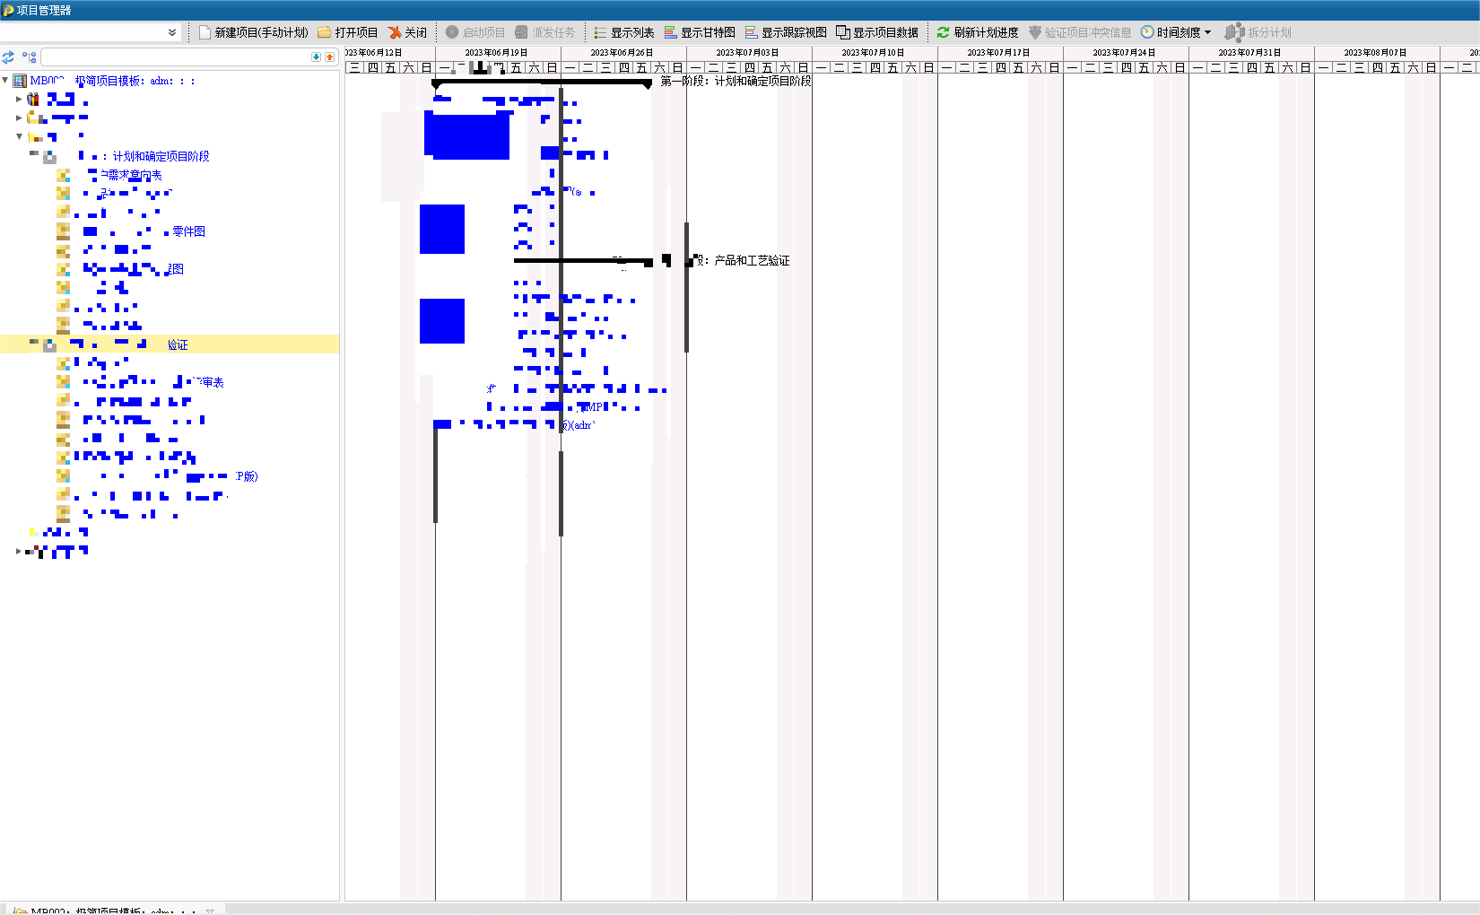Click the 新建项目(手动计划) new project button

pos(253,32)
